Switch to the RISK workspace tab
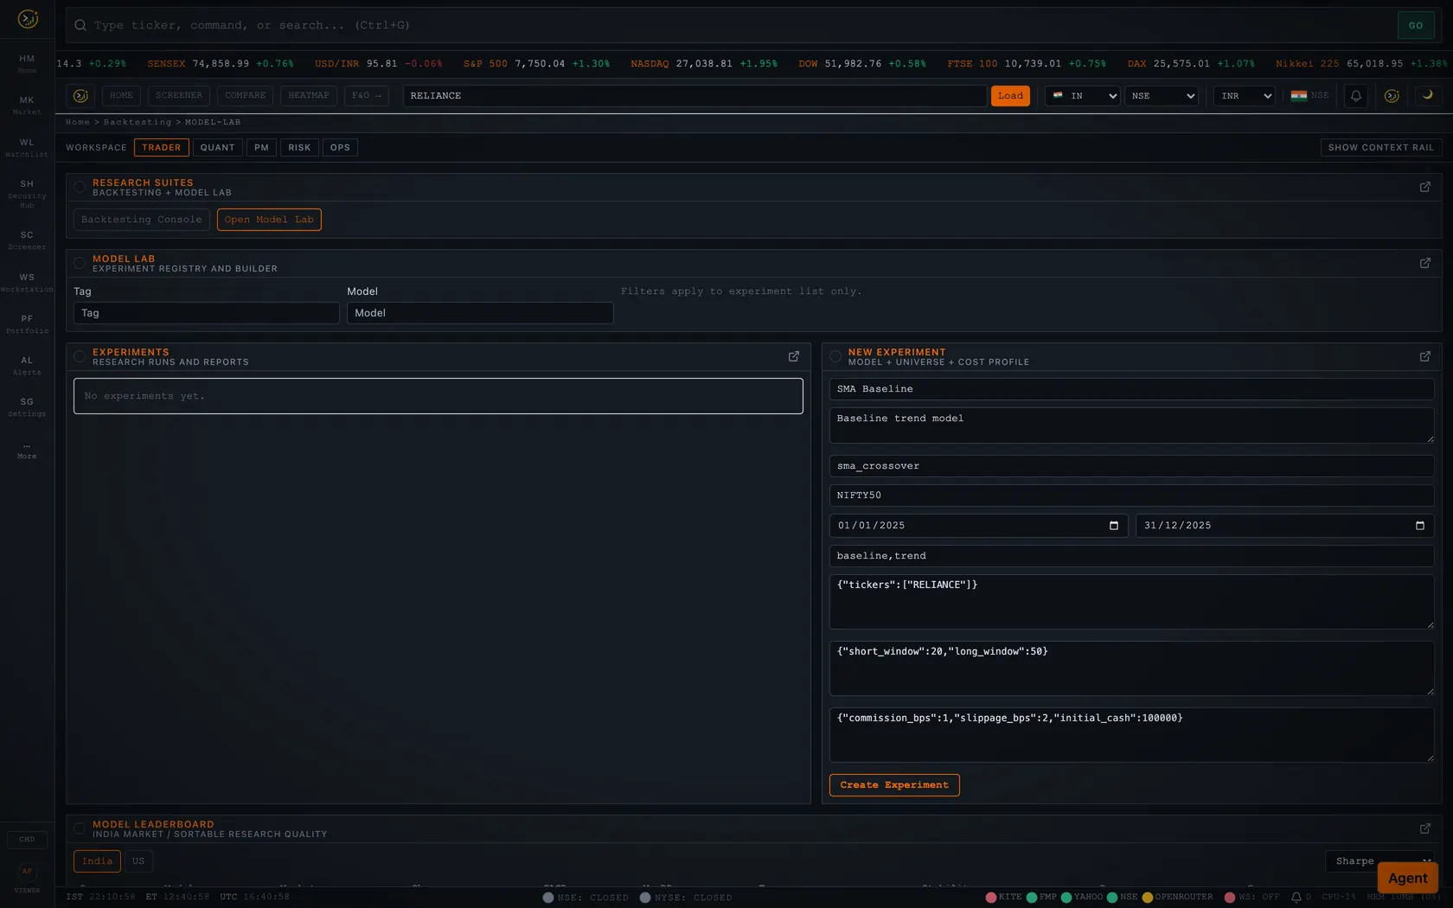The height and width of the screenshot is (908, 1453). tap(299, 148)
